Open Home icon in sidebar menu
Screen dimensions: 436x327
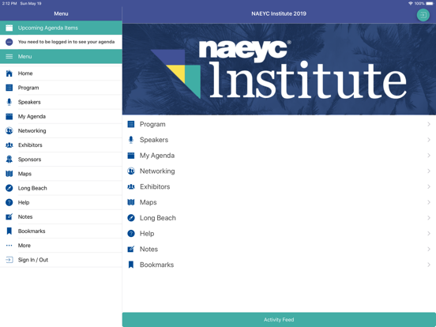pos(9,73)
